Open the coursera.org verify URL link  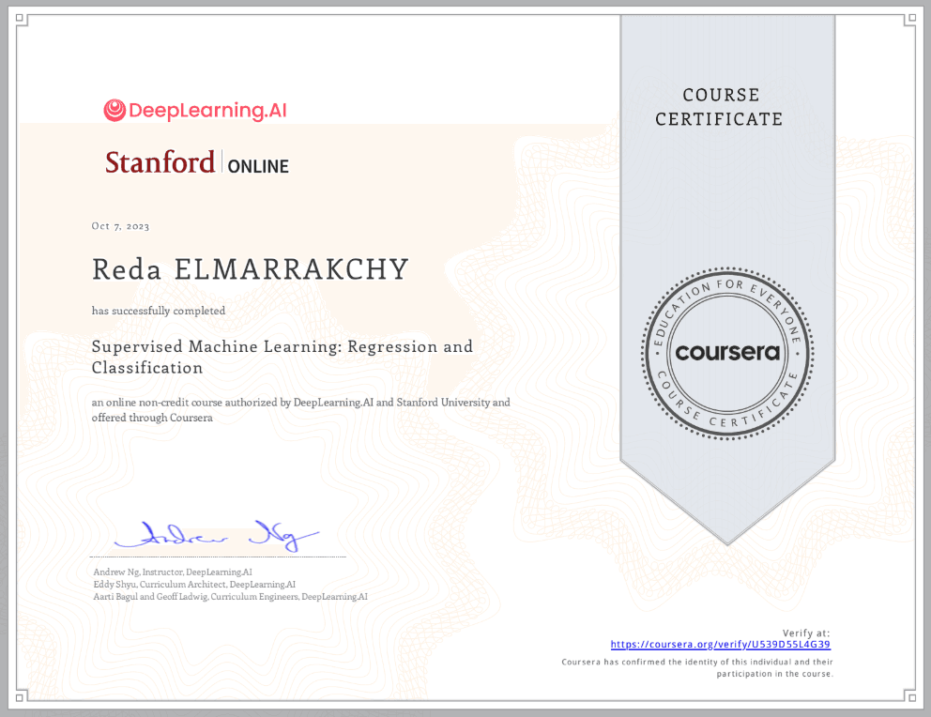(x=720, y=645)
